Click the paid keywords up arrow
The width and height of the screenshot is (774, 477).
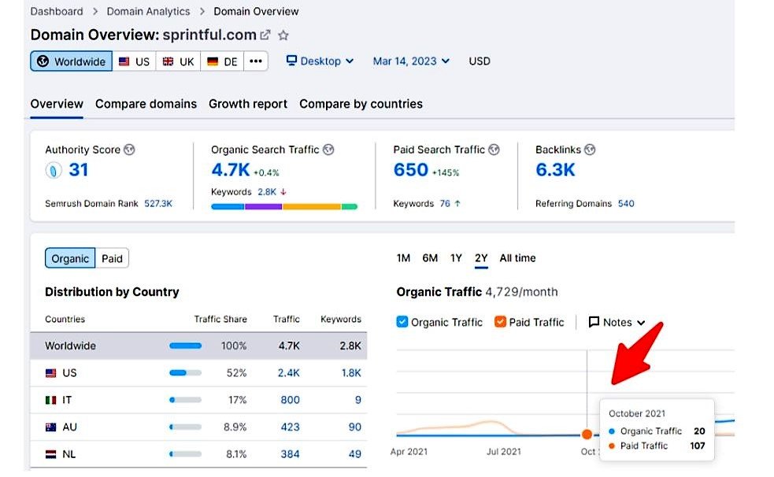pyautogui.click(x=457, y=203)
